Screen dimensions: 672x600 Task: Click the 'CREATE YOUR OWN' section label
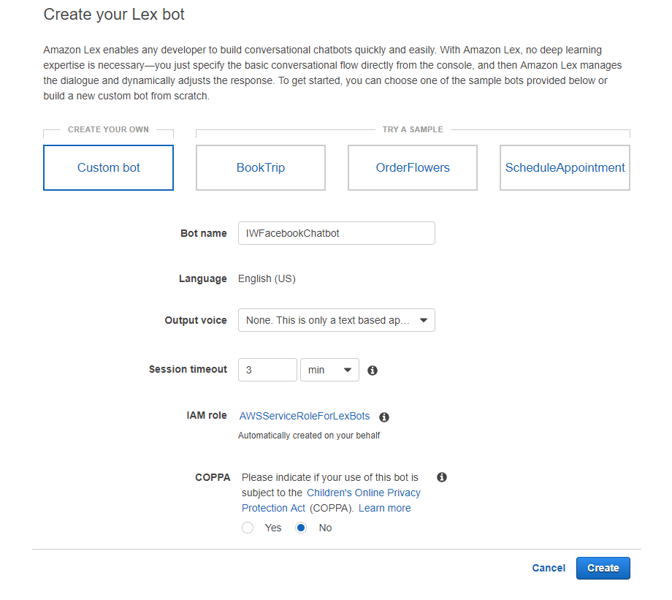pyautogui.click(x=108, y=129)
